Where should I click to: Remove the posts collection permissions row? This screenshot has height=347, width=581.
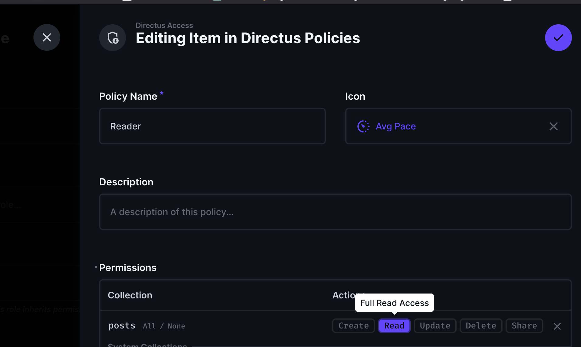pos(557,326)
